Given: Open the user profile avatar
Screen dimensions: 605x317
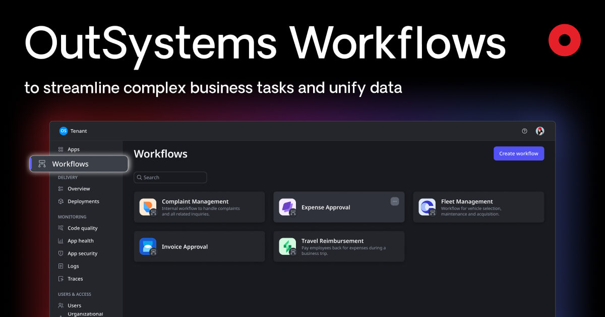Looking at the screenshot, I should click(x=540, y=131).
